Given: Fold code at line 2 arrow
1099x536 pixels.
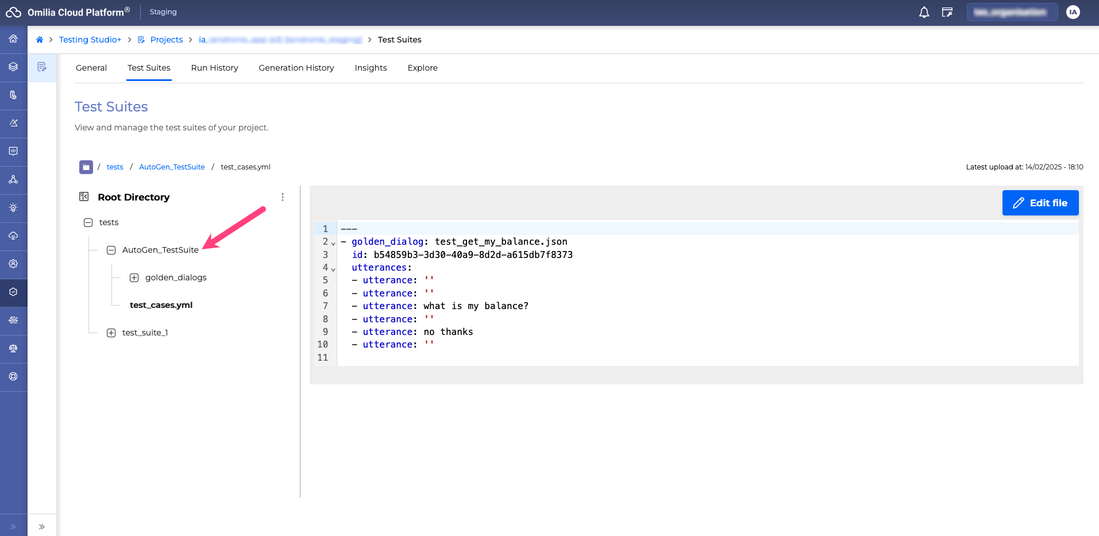Looking at the screenshot, I should click(x=333, y=244).
